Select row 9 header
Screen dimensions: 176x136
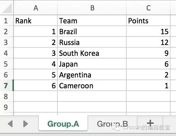coord(6,107)
